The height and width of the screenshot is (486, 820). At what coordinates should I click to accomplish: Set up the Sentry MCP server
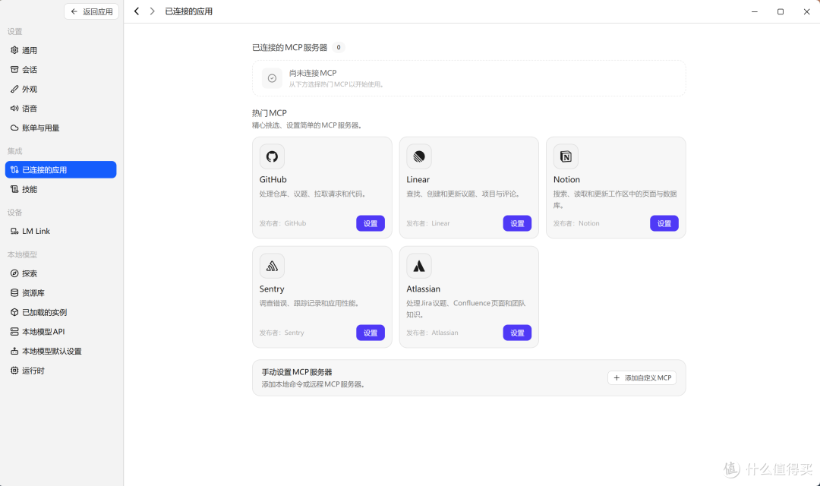[x=371, y=333]
